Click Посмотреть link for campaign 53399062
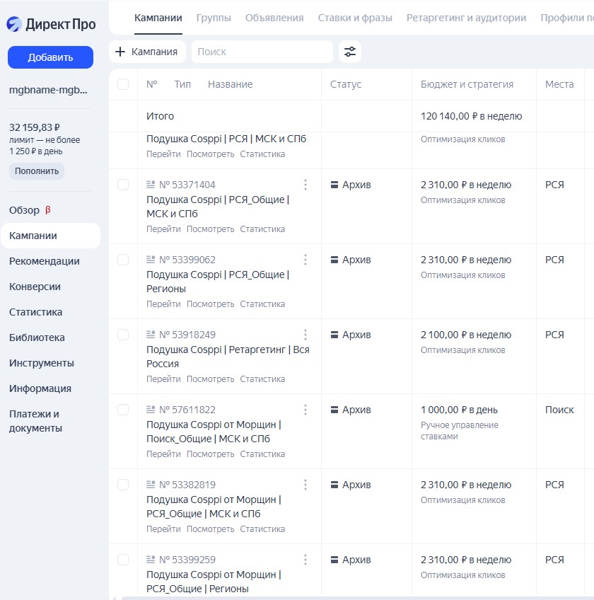 tap(210, 304)
